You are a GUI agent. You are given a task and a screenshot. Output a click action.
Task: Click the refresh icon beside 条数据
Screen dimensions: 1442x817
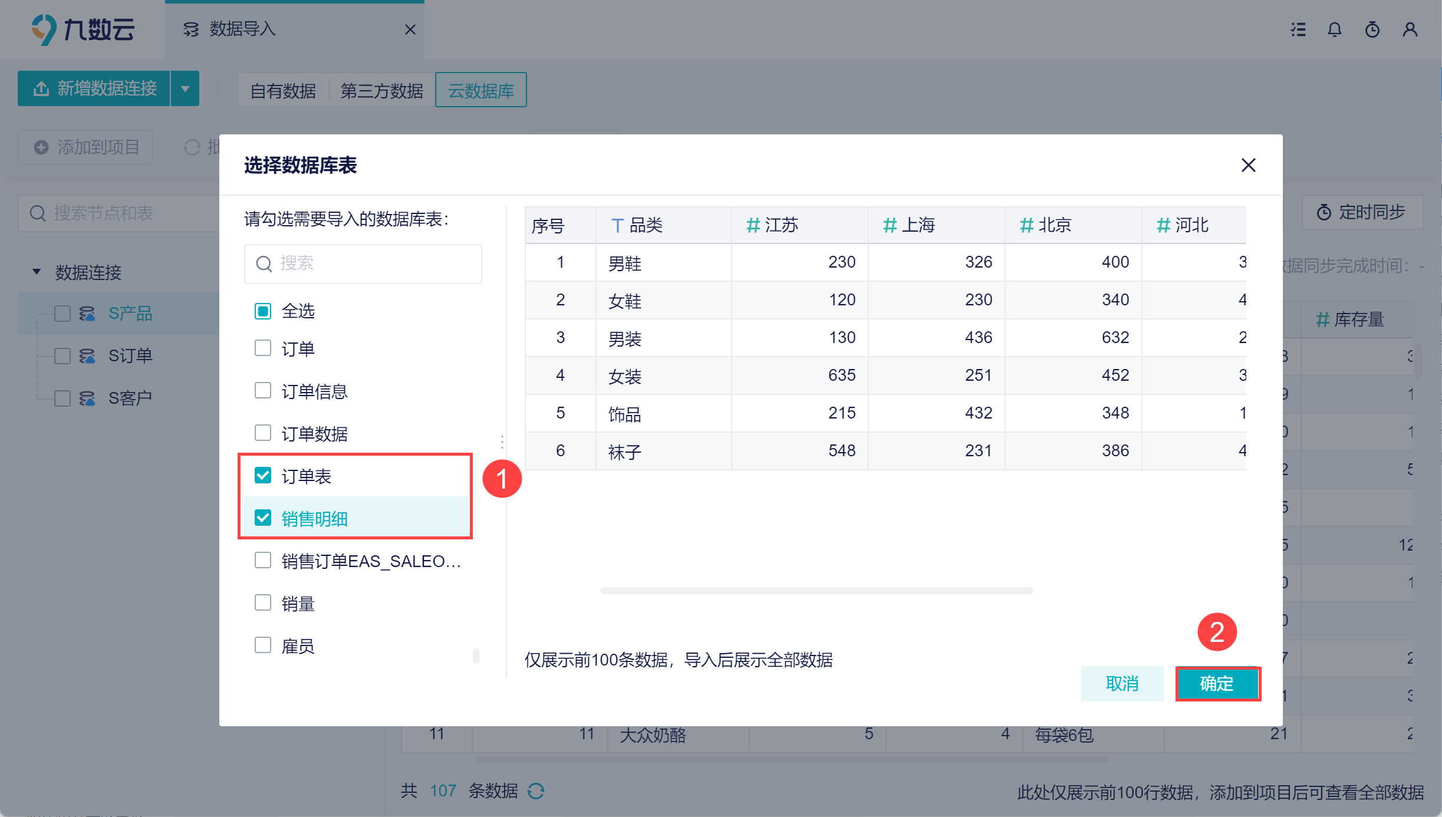(535, 791)
